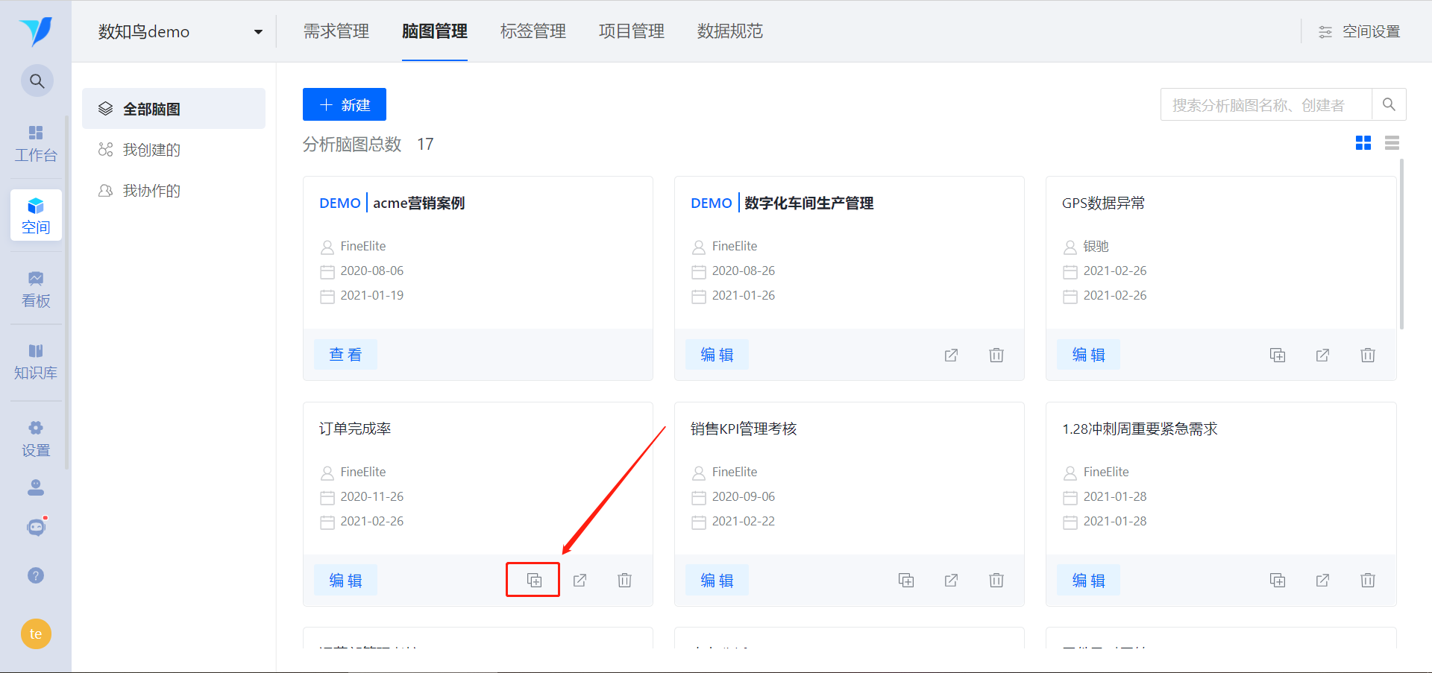The image size is (1432, 673).
Task: Select 空间 in the sidebar
Action: point(36,216)
